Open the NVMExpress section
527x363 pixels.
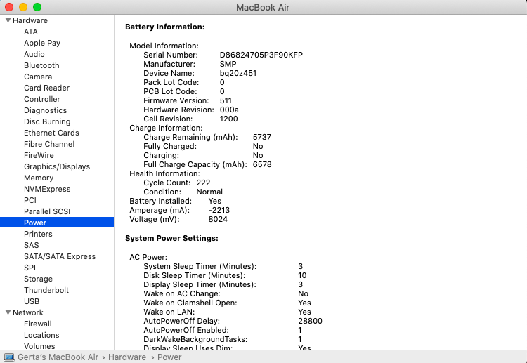[47, 189]
